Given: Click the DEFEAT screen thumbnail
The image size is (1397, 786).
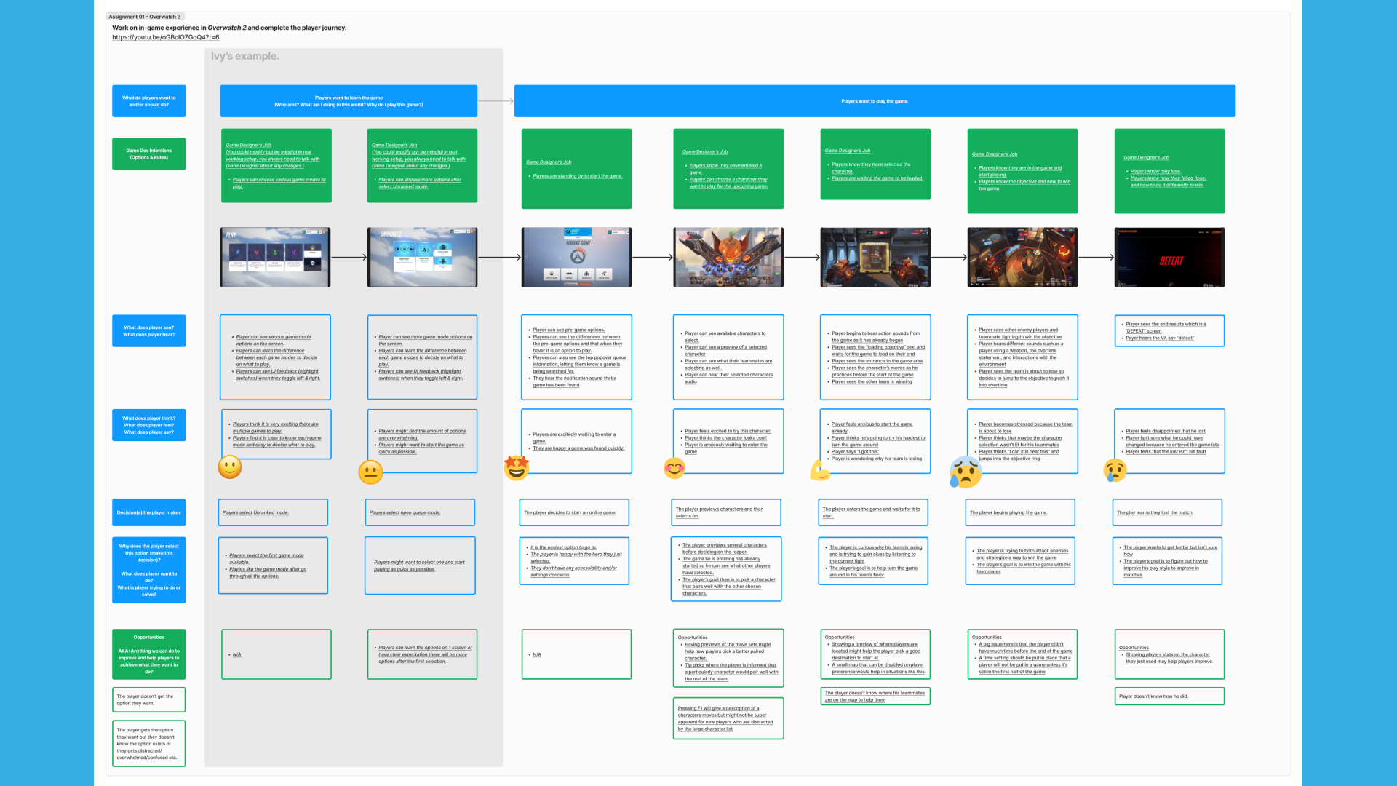Looking at the screenshot, I should 1169,257.
